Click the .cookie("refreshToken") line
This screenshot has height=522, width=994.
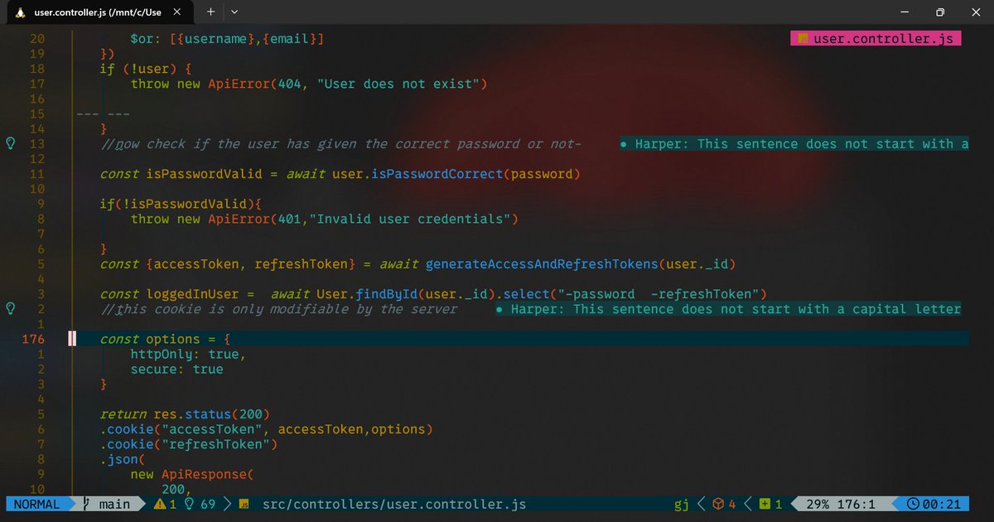coord(188,444)
